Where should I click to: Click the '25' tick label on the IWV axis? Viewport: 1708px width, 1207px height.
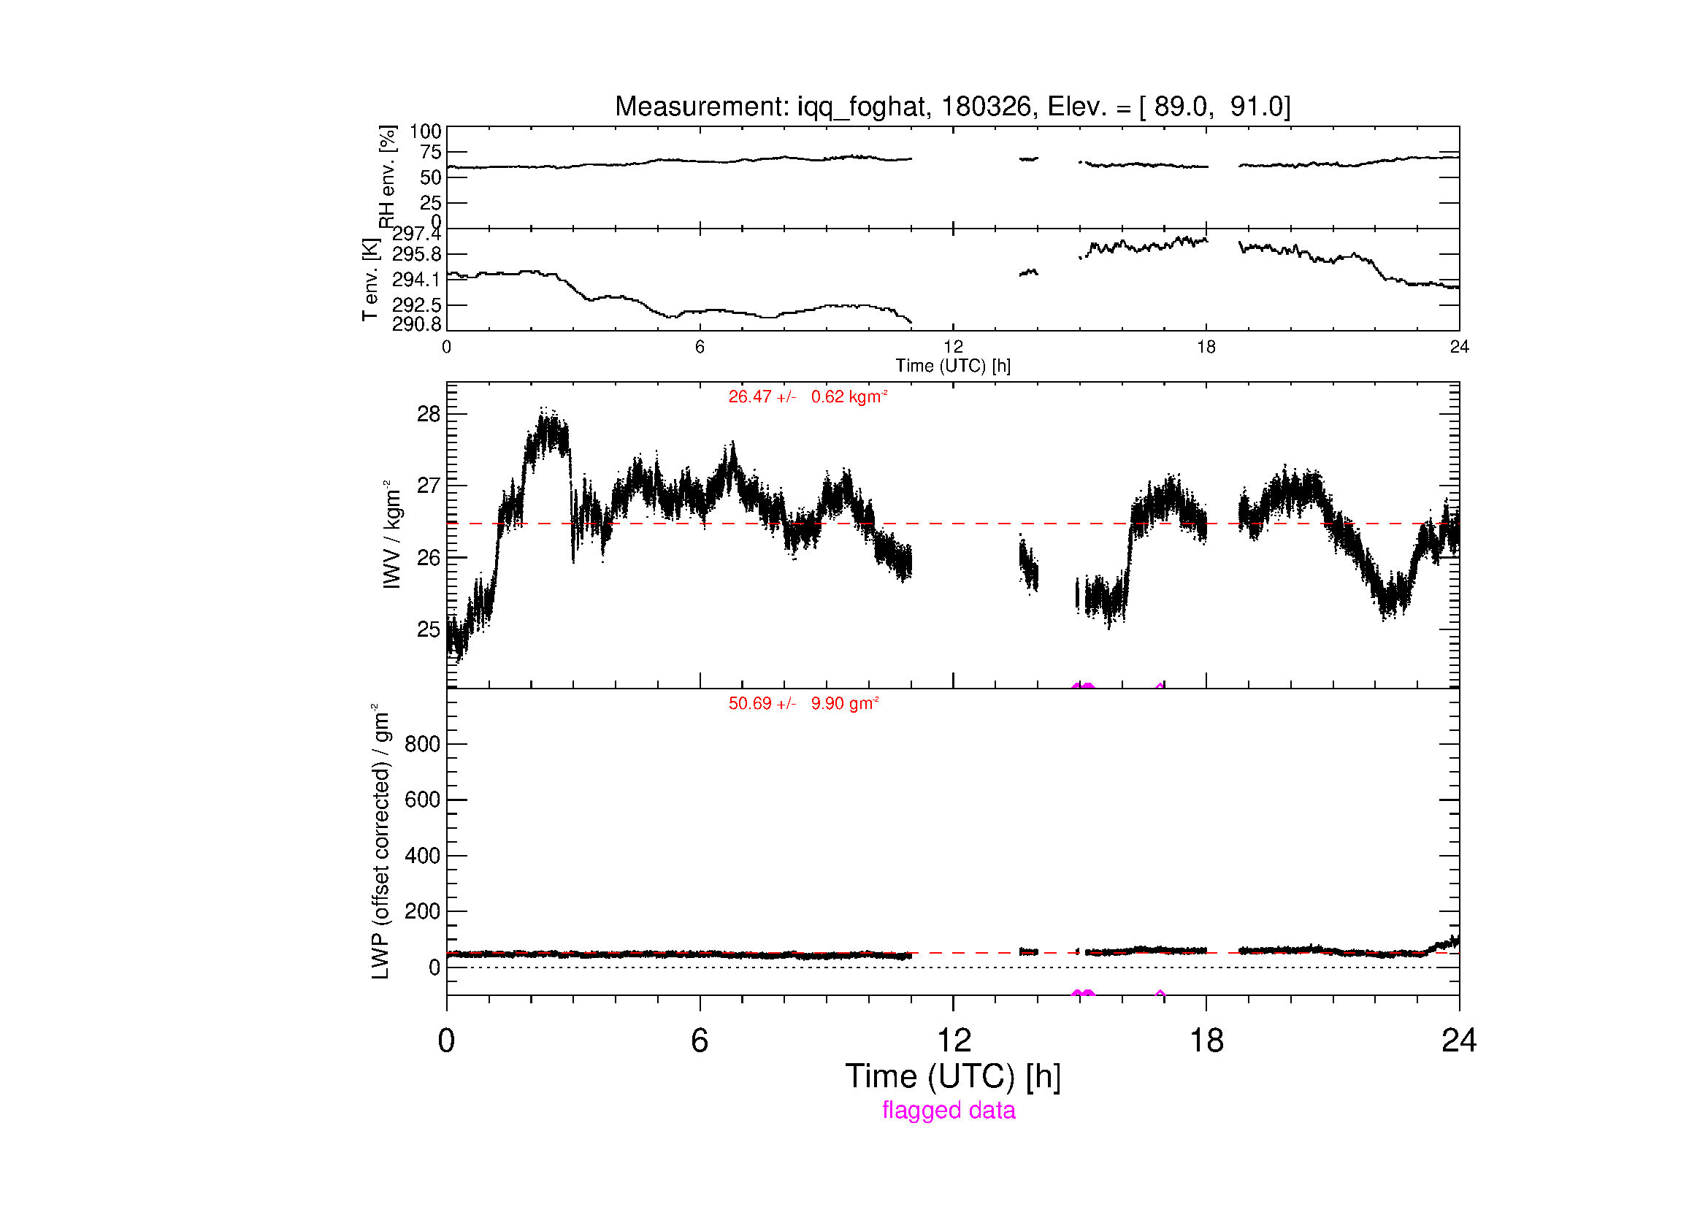pos(429,629)
